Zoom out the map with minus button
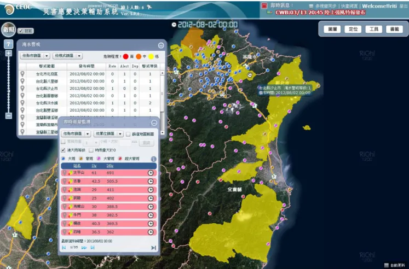409x269 pixels. 9,115
